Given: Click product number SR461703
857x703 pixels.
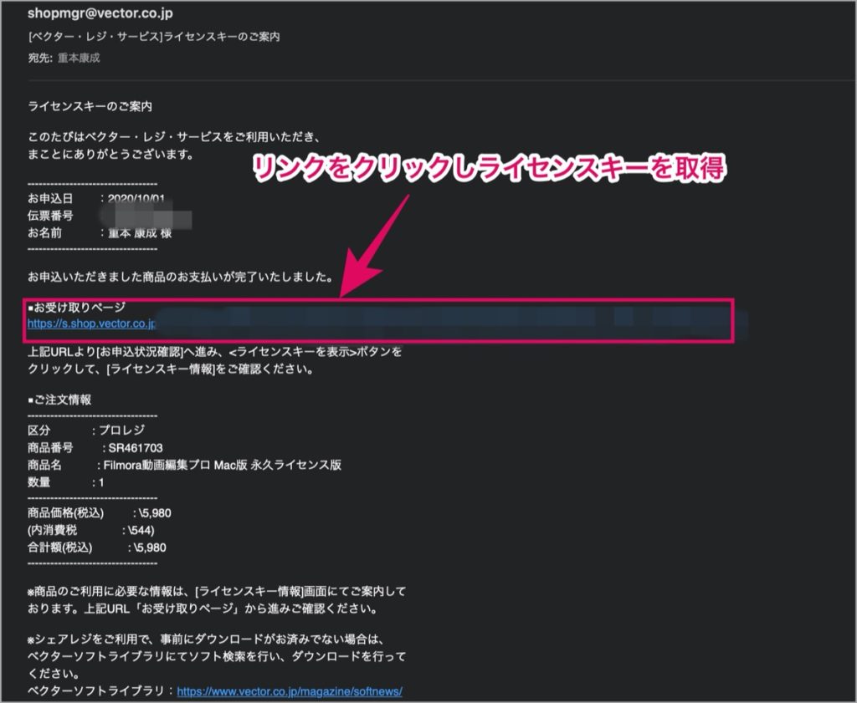Looking at the screenshot, I should click(136, 448).
